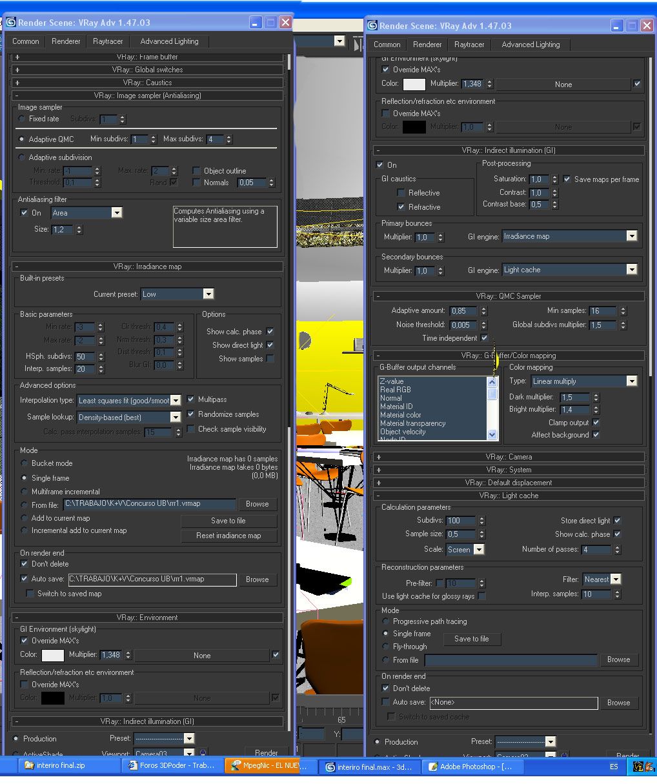Expand the VRay System rollout
This screenshot has height=784, width=657.
(x=509, y=470)
